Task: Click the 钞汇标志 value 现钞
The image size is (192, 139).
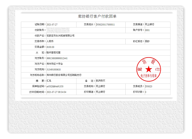Action: [147, 41]
